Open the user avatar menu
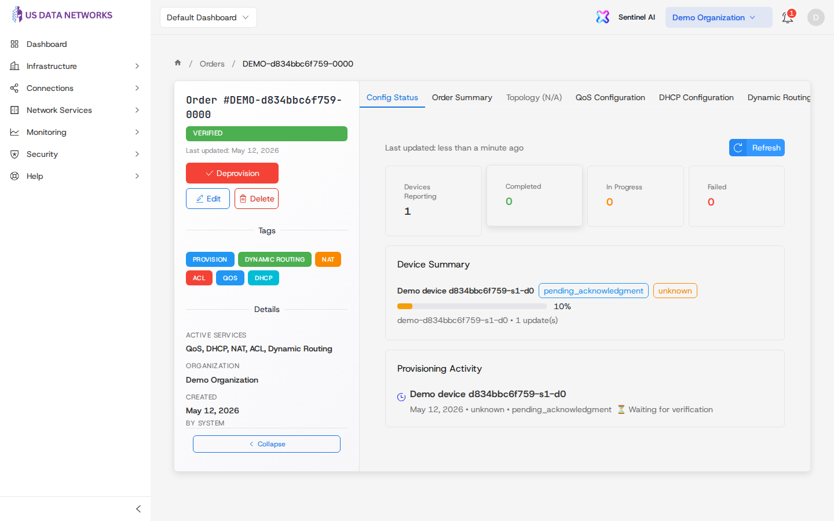 pyautogui.click(x=815, y=17)
